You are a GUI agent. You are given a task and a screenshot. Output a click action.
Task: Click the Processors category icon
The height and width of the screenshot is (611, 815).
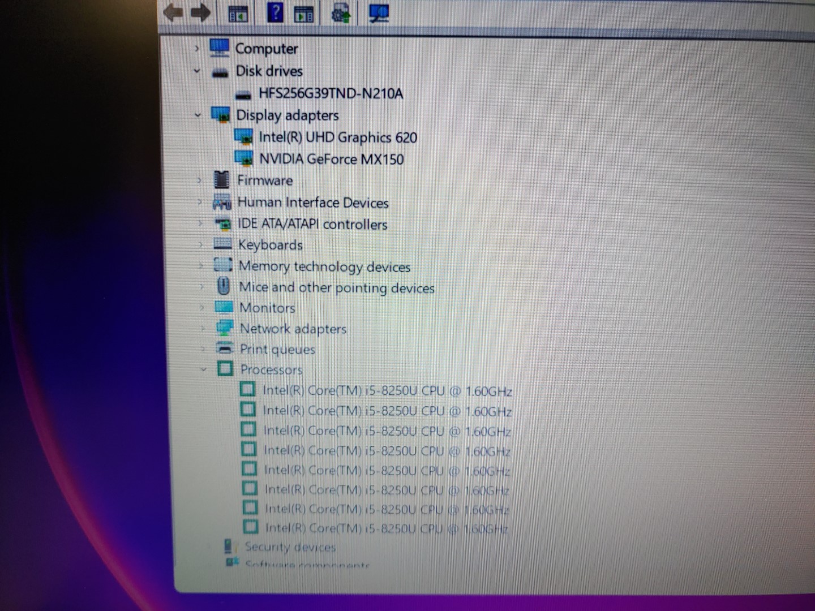coord(225,369)
